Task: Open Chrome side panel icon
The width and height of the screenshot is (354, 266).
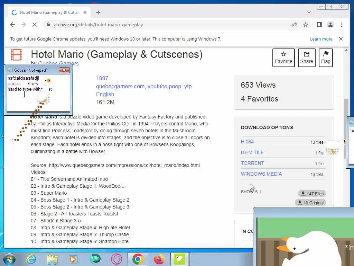Action: pos(319,25)
